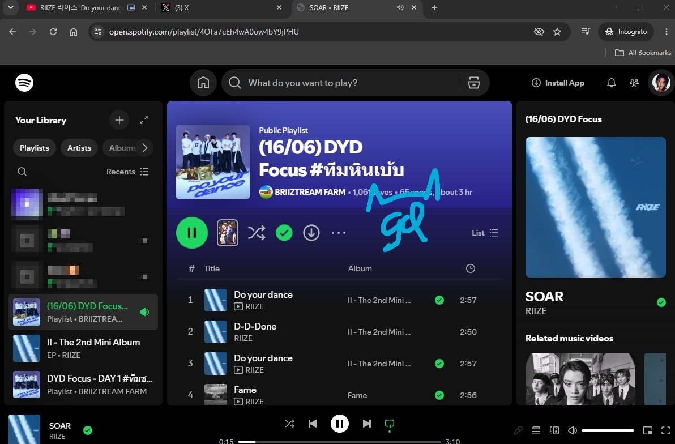Pause playlist with large green button
The image size is (675, 444).
(x=192, y=233)
